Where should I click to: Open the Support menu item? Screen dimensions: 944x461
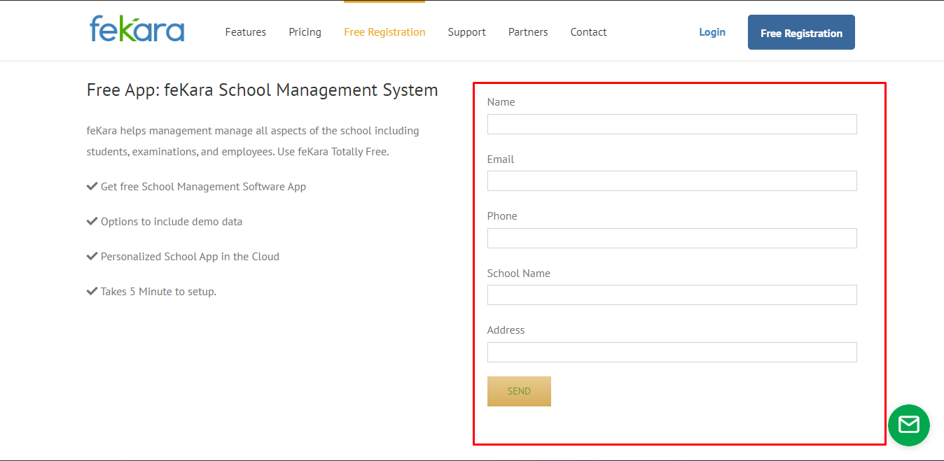pos(467,32)
